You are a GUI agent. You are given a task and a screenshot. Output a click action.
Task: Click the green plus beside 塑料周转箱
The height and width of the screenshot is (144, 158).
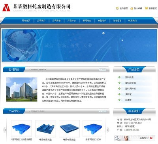[119, 88]
